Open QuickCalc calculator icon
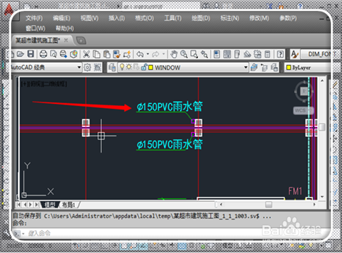 coord(267,54)
